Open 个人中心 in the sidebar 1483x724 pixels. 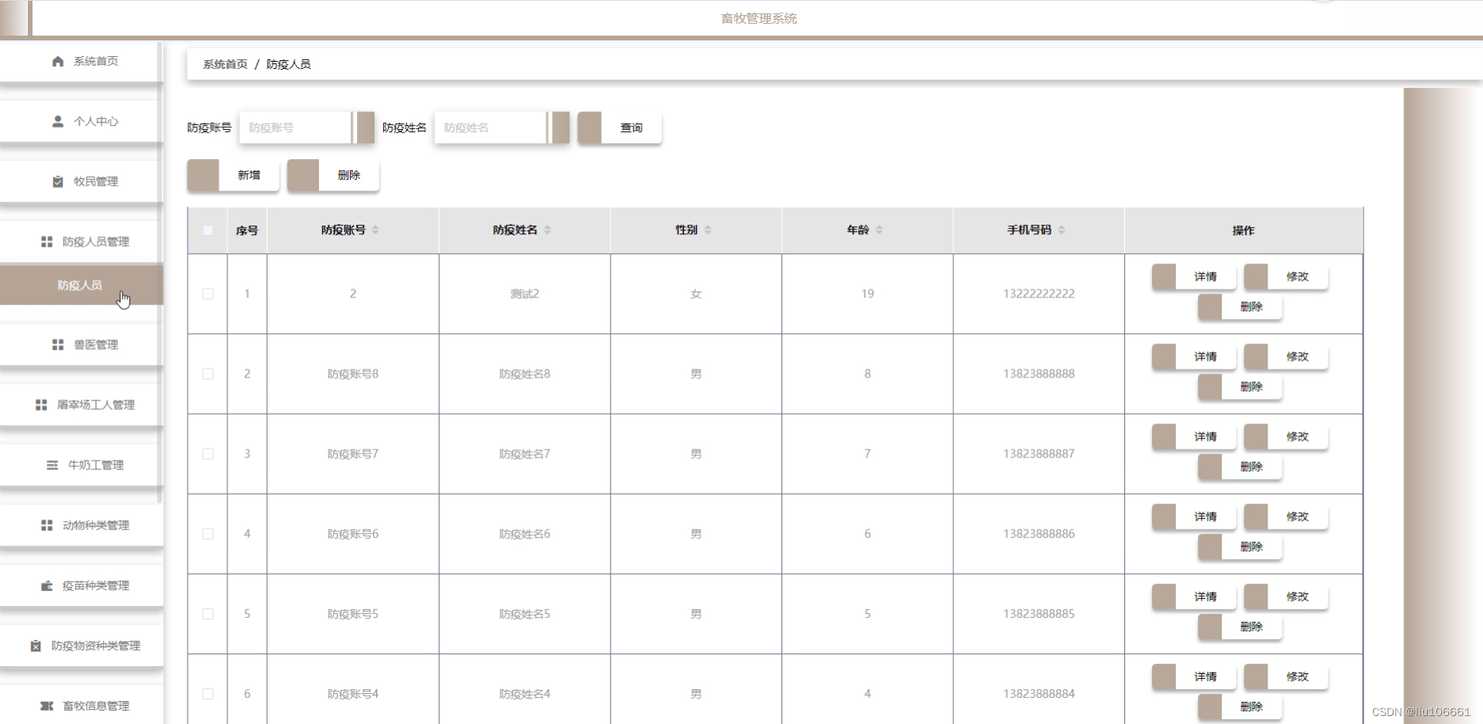[80, 121]
